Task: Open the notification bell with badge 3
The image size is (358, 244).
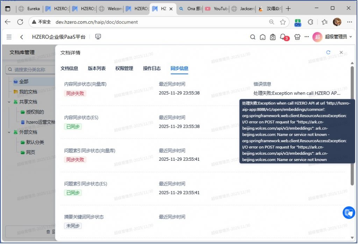Action: pyautogui.click(x=283, y=37)
